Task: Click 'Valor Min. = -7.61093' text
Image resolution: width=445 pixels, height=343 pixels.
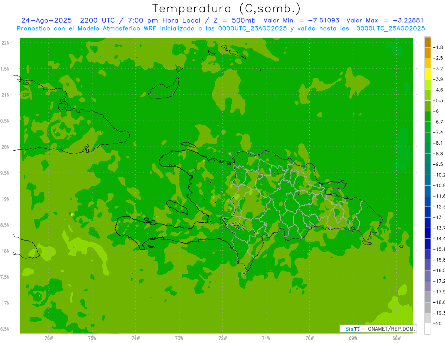Action: pos(301,20)
